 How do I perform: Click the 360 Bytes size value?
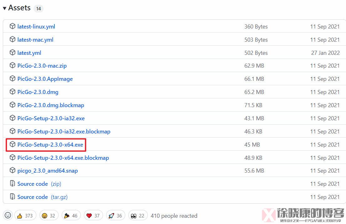tap(256, 27)
